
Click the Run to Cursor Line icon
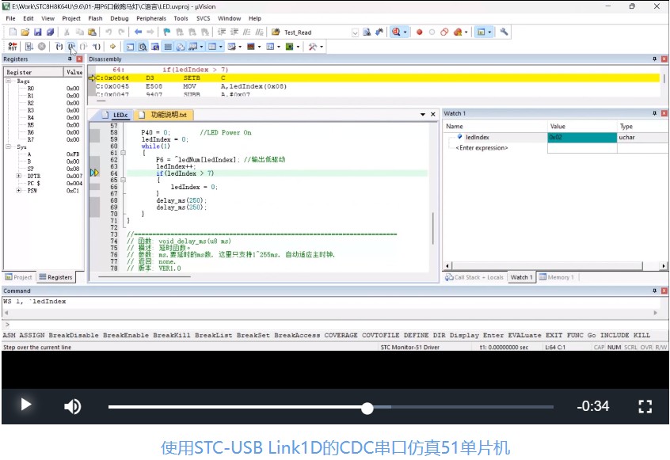97,47
